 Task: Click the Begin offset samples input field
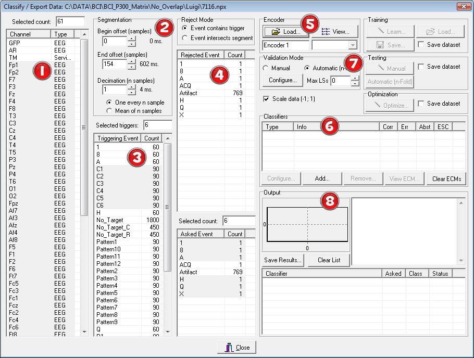[x=115, y=41]
